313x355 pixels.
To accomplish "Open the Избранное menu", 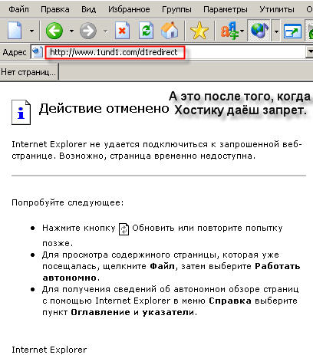I will click(129, 9).
